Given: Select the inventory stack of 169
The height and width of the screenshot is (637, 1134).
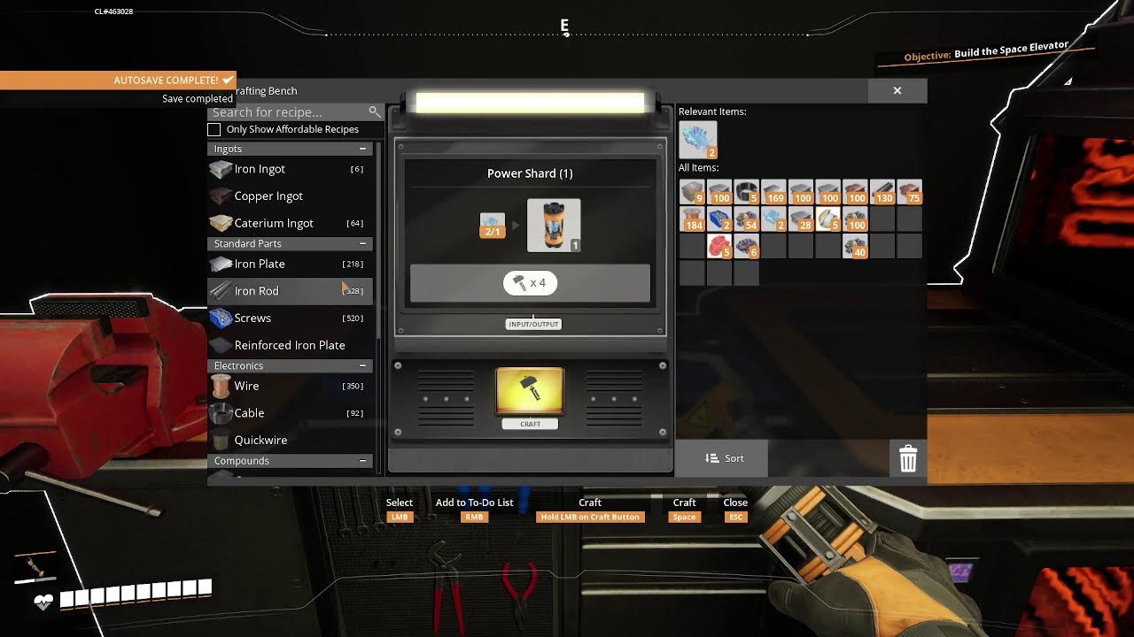Looking at the screenshot, I should [773, 192].
